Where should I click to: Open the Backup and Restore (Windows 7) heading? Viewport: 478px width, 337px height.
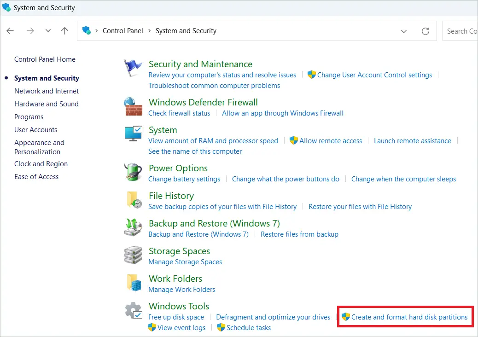pos(214,224)
